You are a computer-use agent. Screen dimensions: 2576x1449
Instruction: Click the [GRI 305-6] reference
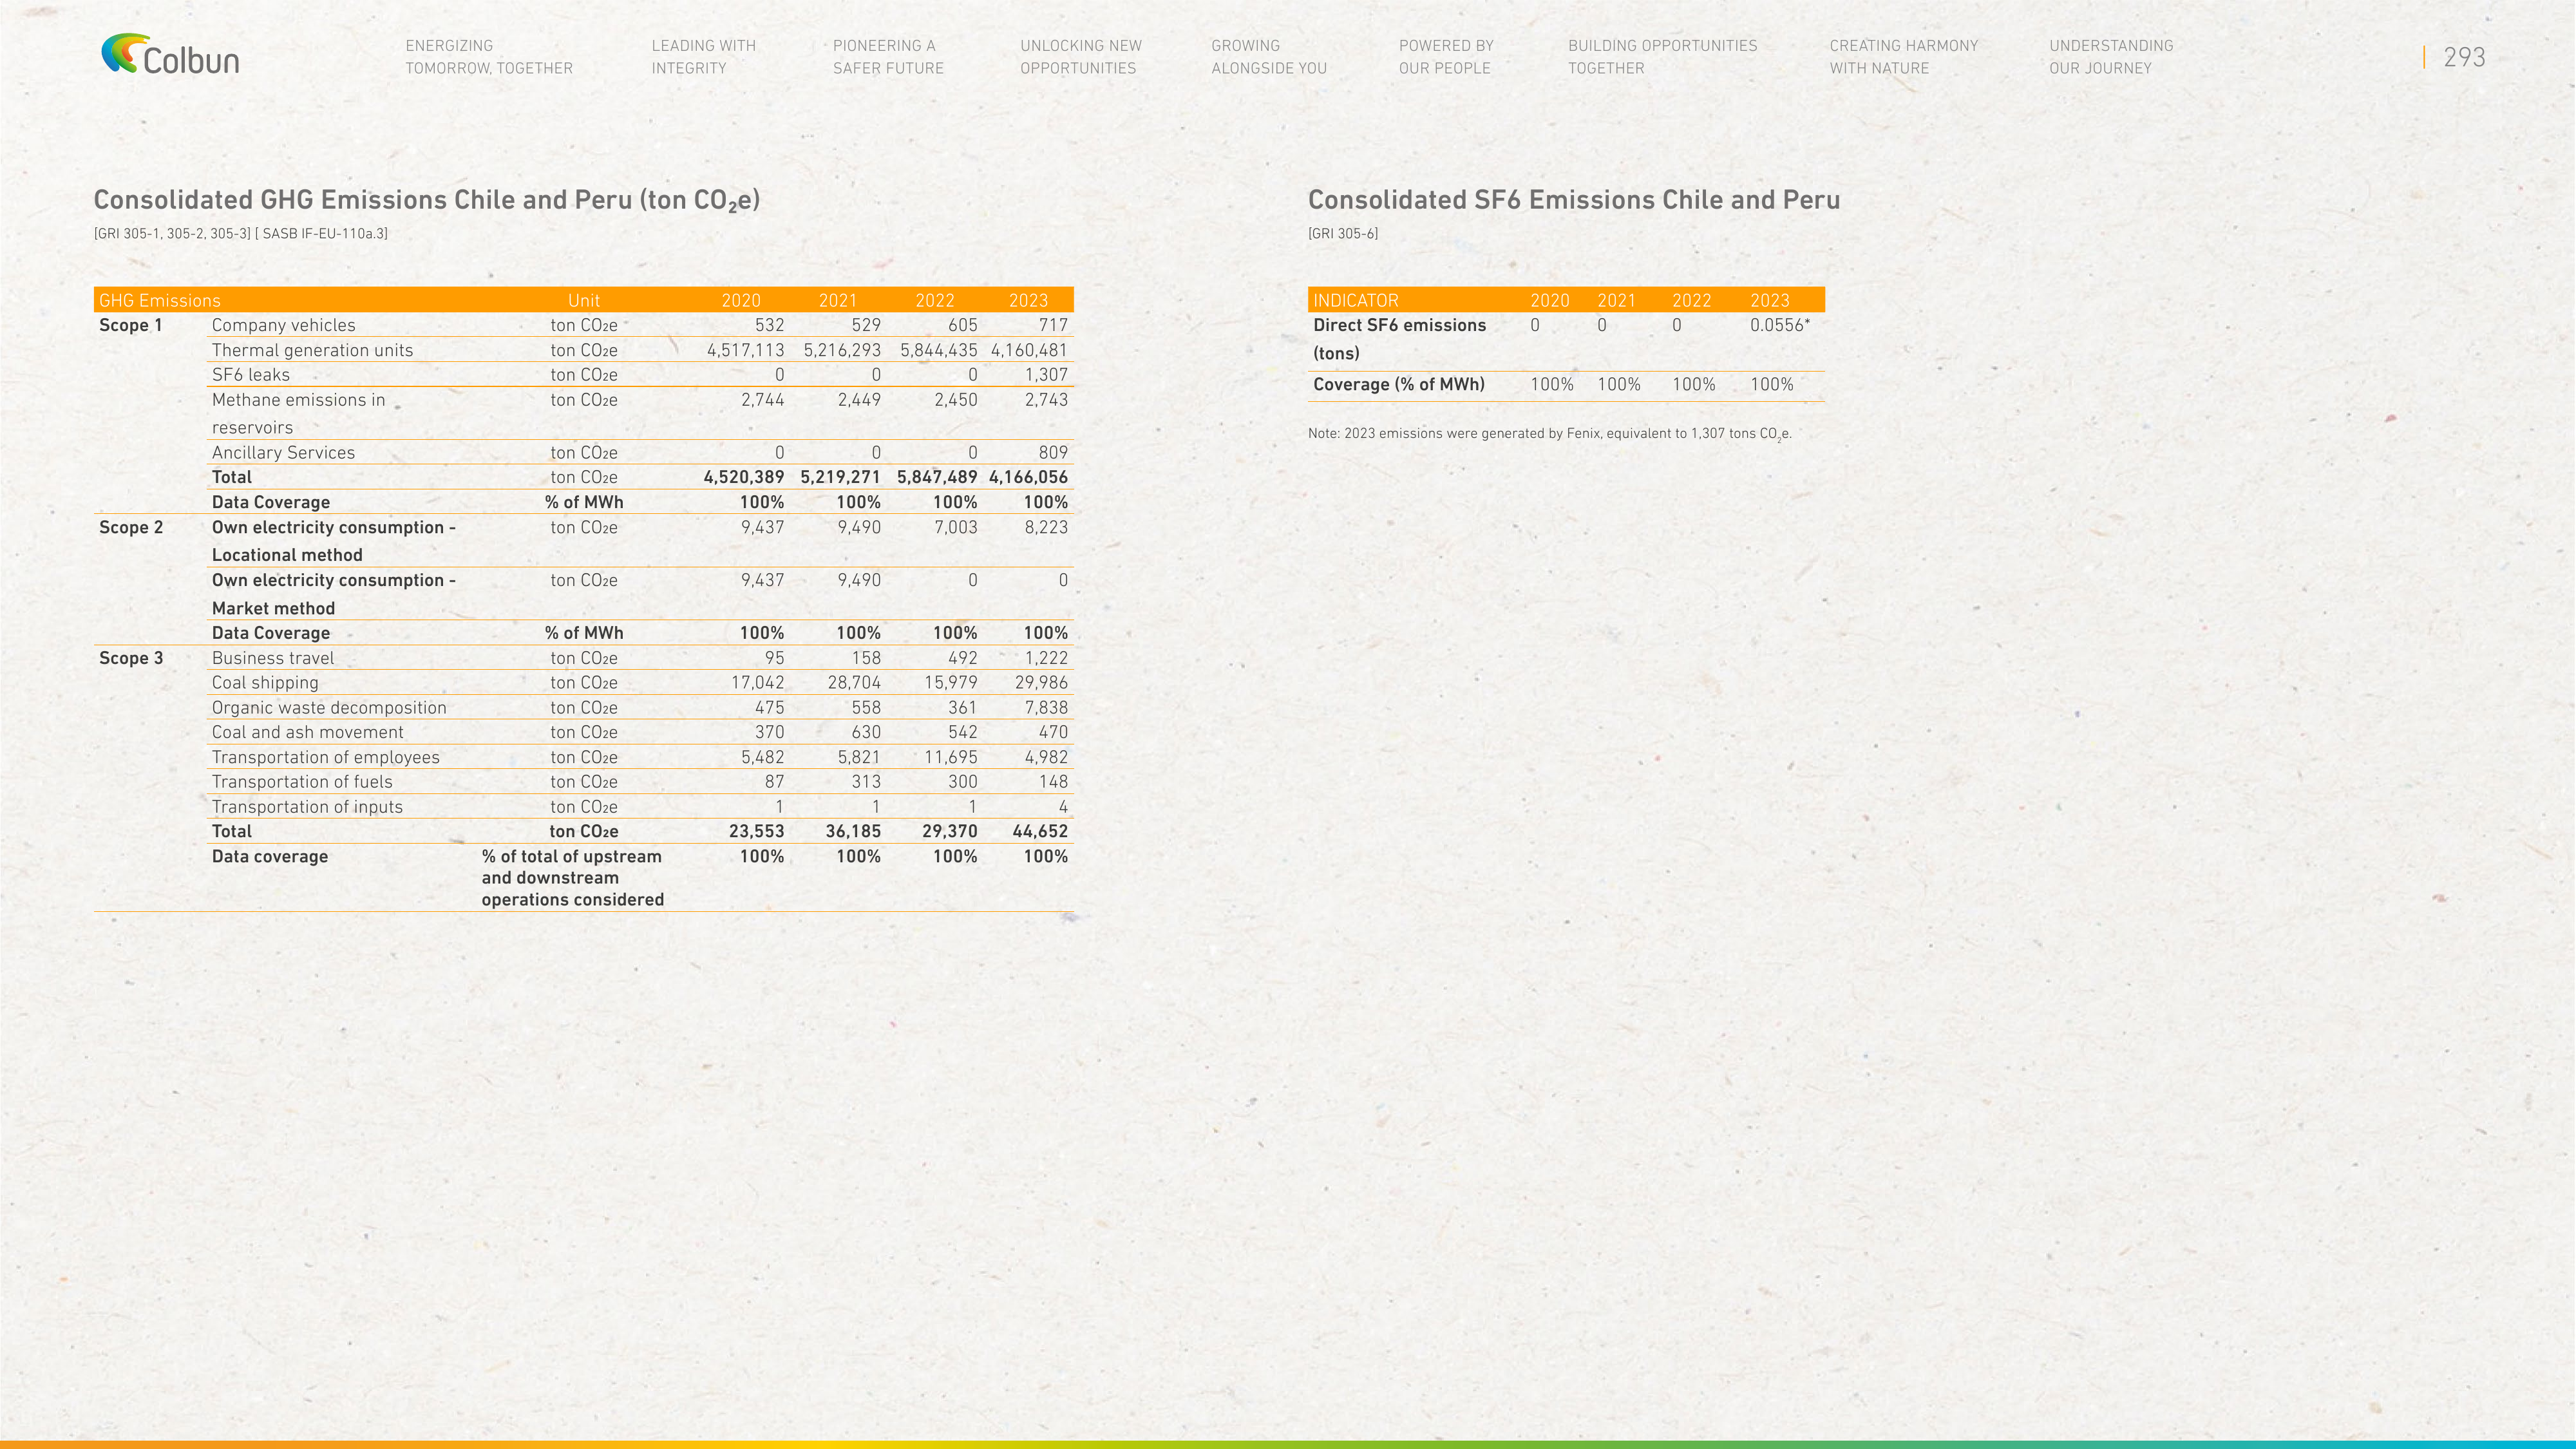pyautogui.click(x=1343, y=233)
